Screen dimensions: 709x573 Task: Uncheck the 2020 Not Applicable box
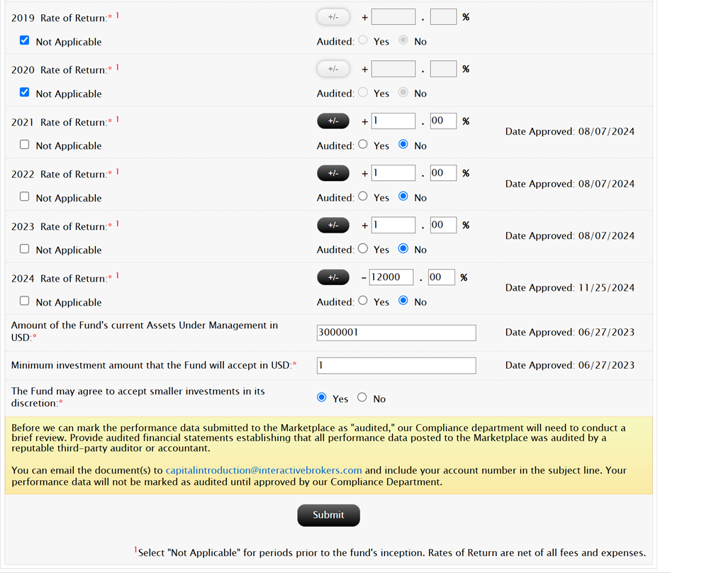(24, 91)
